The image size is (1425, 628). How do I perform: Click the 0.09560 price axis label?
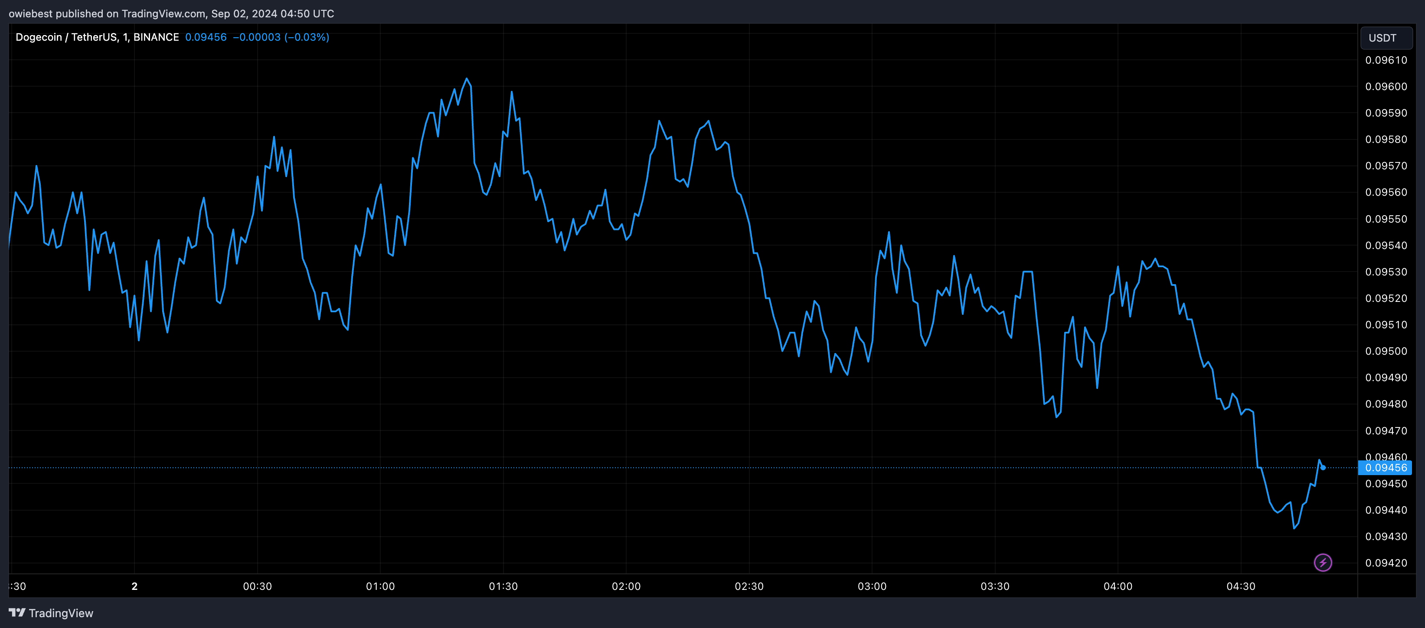click(1386, 192)
